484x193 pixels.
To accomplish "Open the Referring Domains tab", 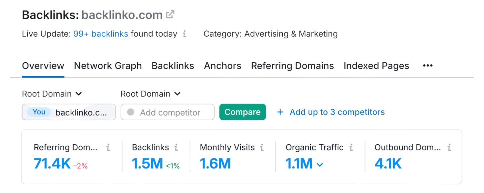I will (x=292, y=66).
